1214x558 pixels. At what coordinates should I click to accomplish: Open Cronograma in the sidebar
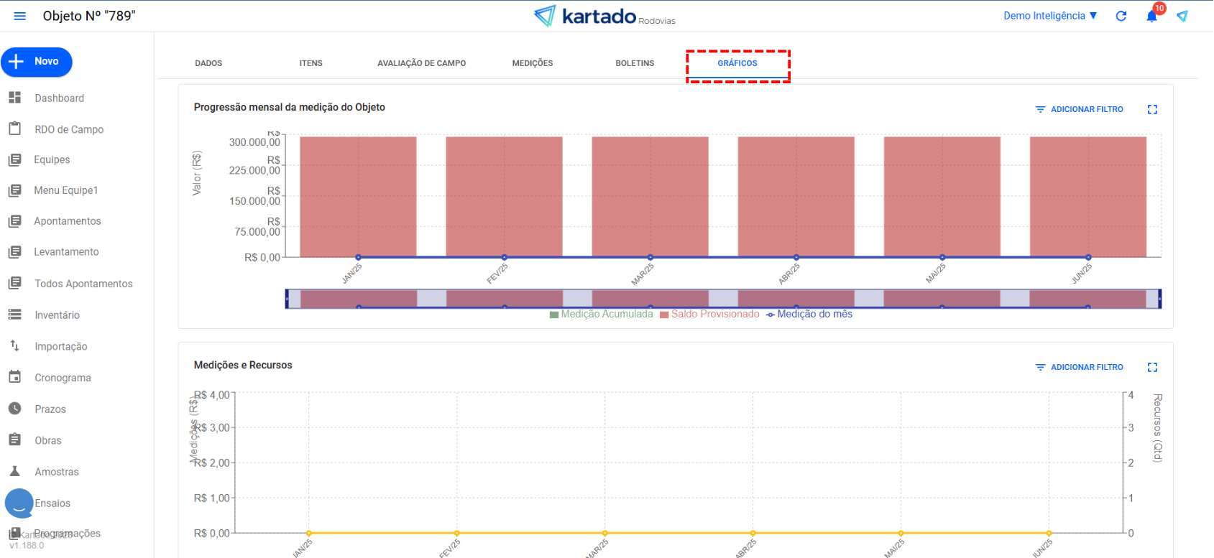coord(63,378)
